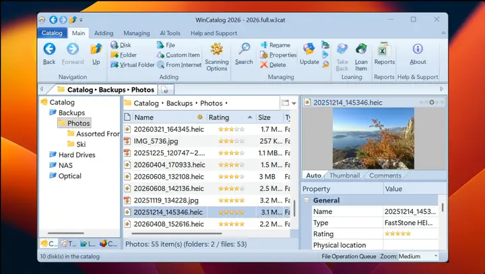Click the Tags bottom panel icon labeled T...

coord(68,244)
